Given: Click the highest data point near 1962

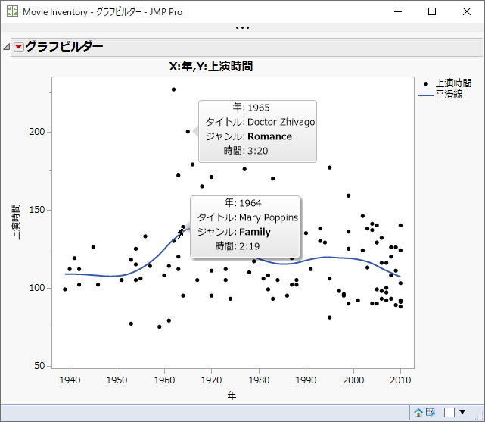Looking at the screenshot, I should [x=173, y=89].
